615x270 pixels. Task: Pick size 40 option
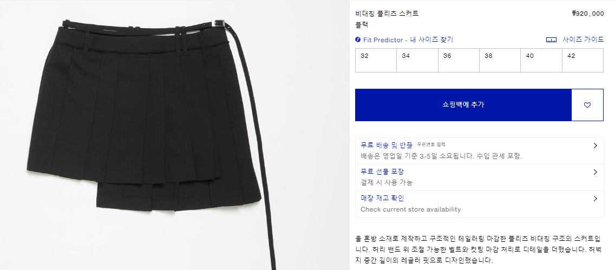click(x=541, y=61)
